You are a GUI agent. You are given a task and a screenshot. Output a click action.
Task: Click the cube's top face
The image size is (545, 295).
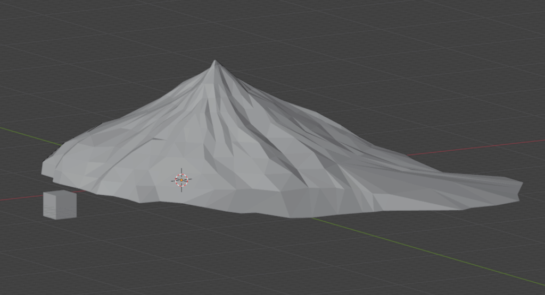pyautogui.click(x=60, y=194)
